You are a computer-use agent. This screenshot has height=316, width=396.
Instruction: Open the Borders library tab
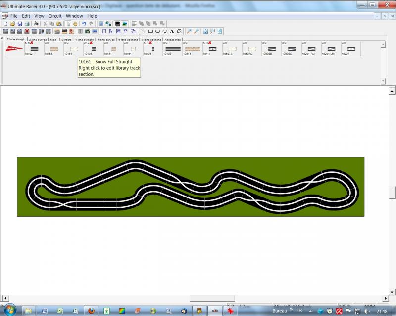(66, 39)
